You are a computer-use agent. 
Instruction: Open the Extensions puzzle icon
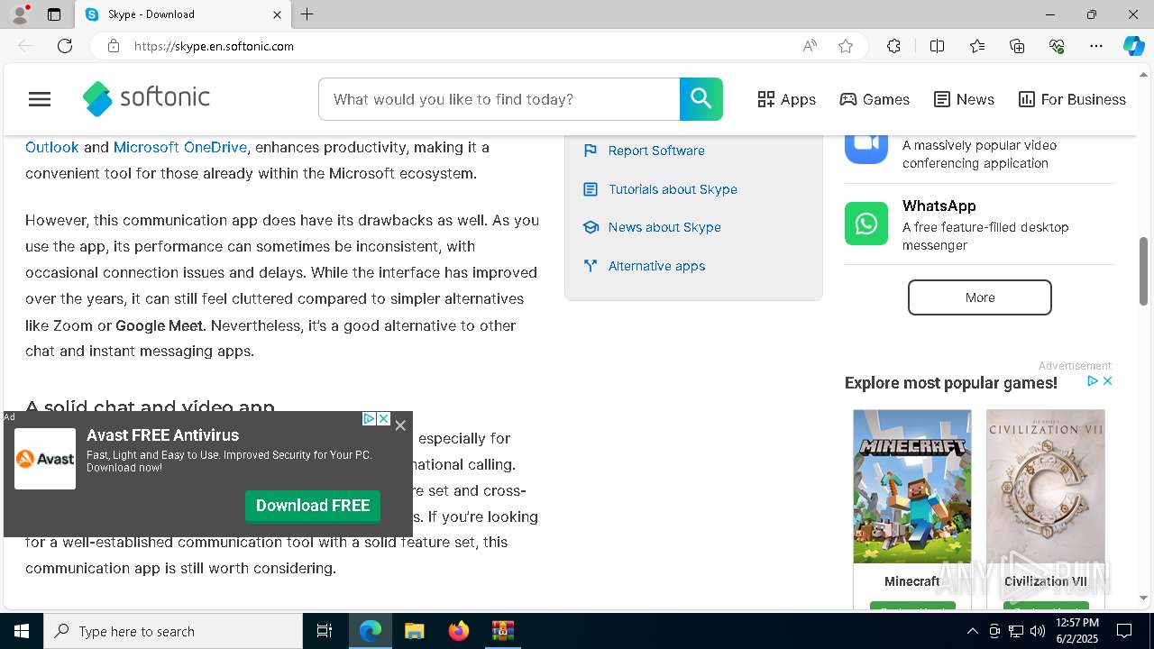coord(893,46)
